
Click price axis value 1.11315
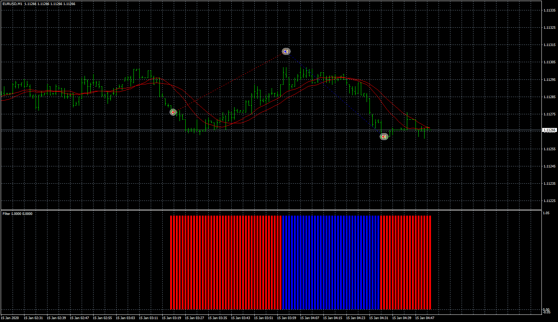[549, 45]
